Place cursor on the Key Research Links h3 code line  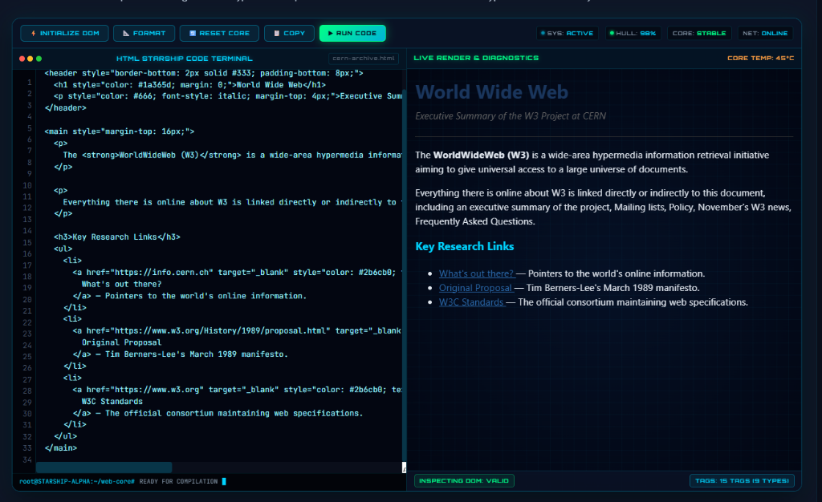pos(117,237)
